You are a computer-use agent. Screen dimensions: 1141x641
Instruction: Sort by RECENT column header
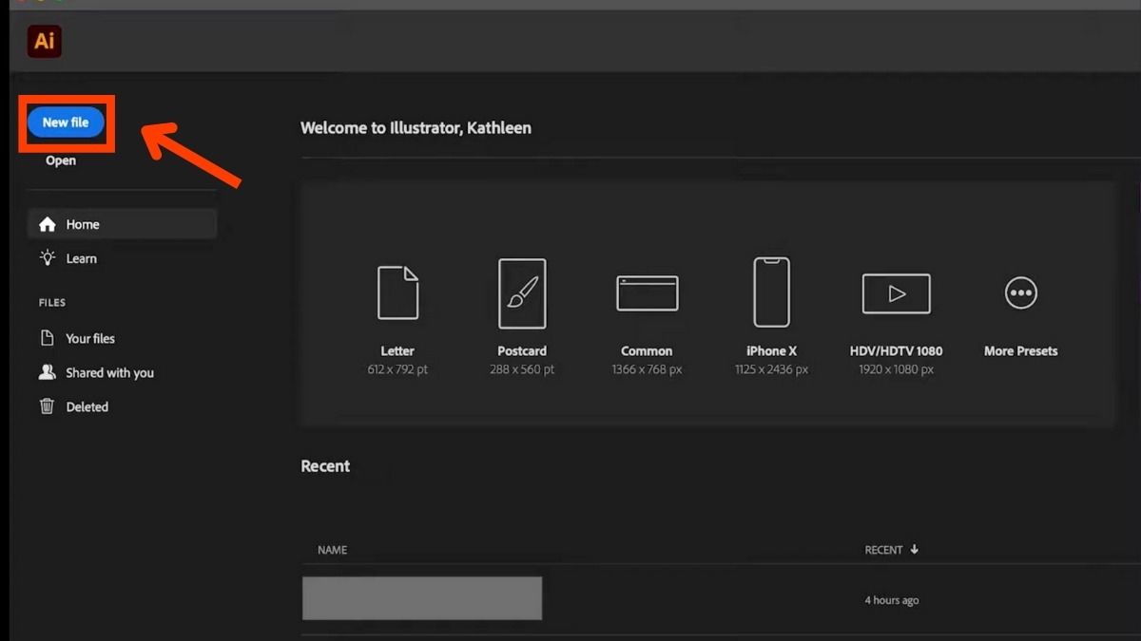(883, 550)
